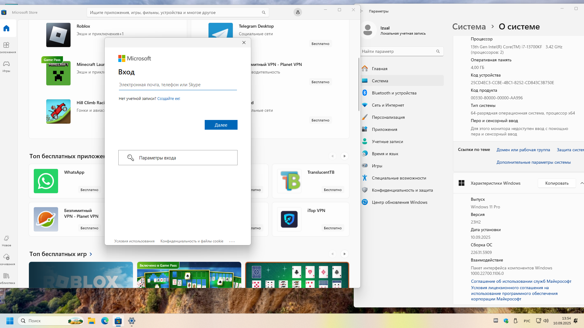Open the TranslucentTB app icon
Viewport: 584px width, 328px height.
(289, 181)
